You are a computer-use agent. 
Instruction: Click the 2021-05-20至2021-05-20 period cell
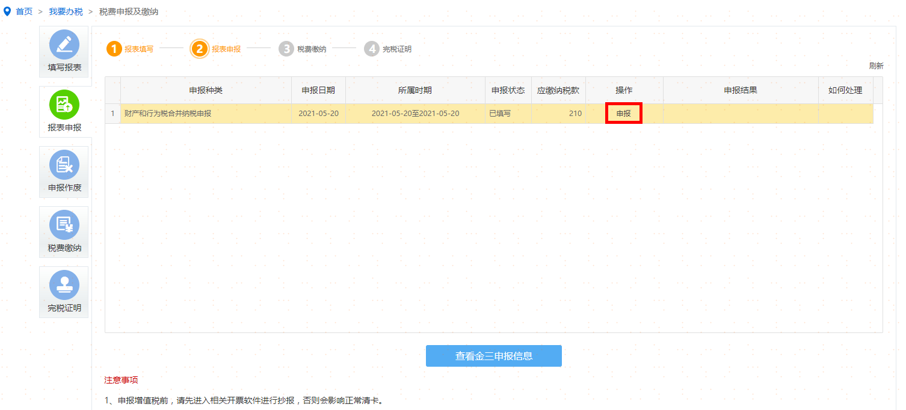coord(415,114)
